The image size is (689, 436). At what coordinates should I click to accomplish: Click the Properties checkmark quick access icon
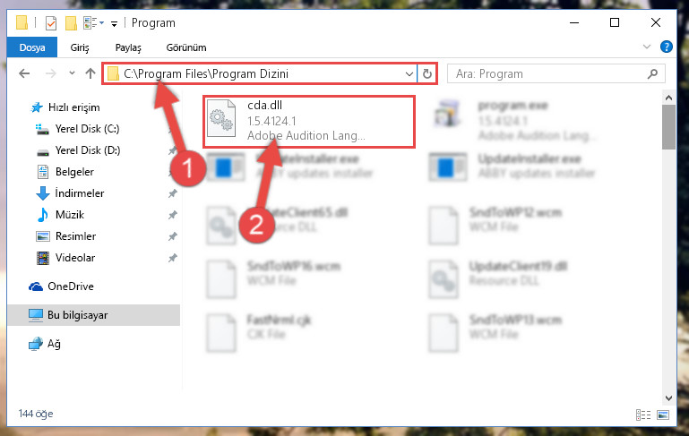tap(51, 23)
